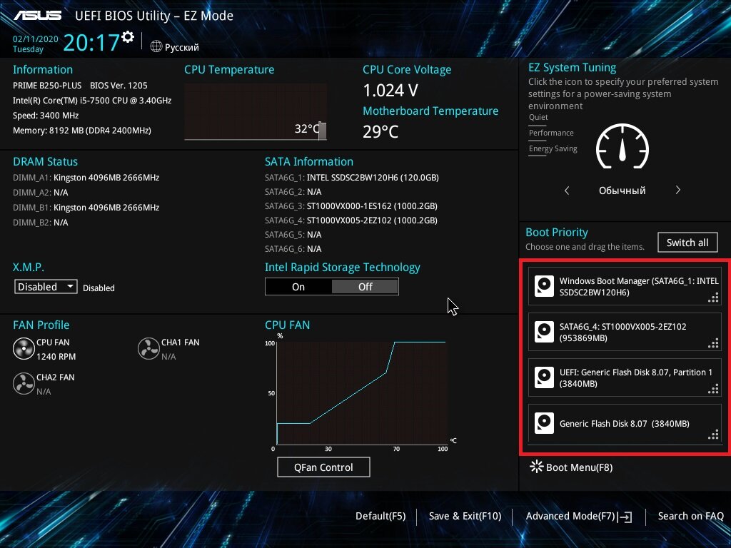Click the Speed: 3400 MHz line

pyautogui.click(x=46, y=115)
